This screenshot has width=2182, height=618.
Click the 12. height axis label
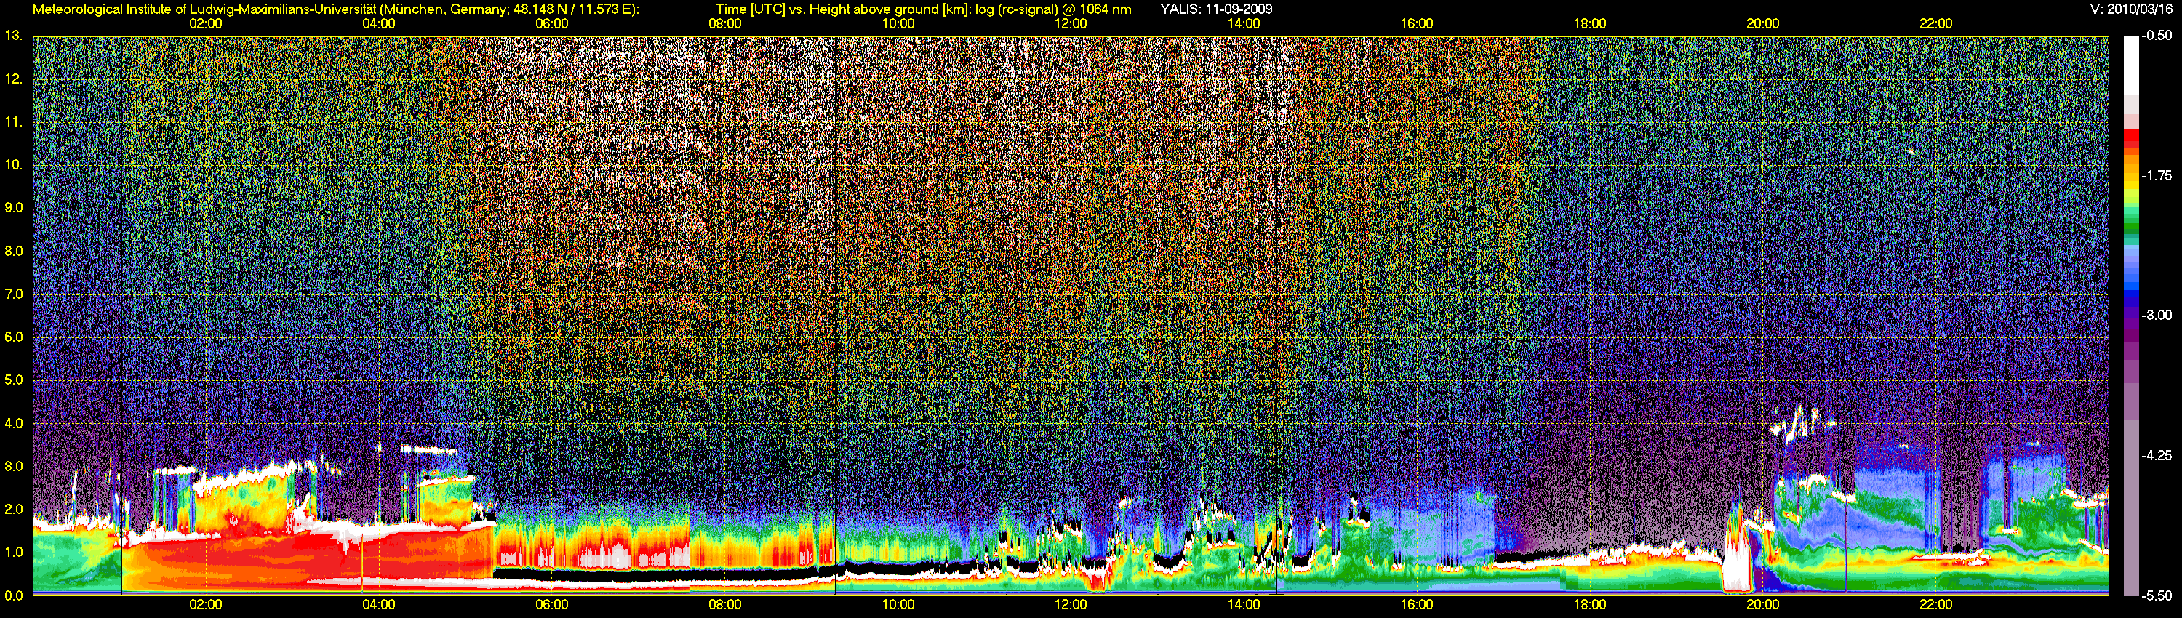coord(14,79)
